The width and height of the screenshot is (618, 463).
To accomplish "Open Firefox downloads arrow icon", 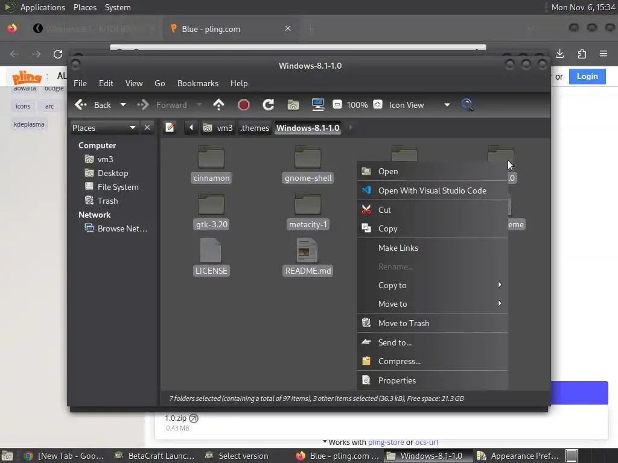I will (x=559, y=54).
